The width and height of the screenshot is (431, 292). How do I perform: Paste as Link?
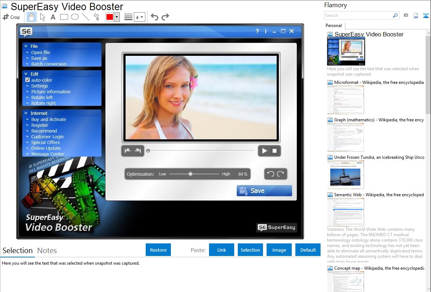tap(222, 250)
